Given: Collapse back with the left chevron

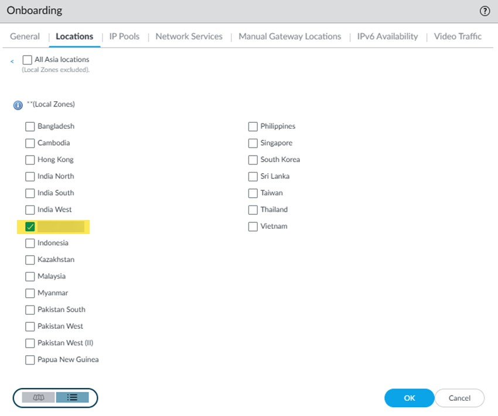Looking at the screenshot, I should 12,61.
